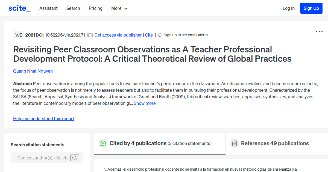Expand the More navigation dropdown
This screenshot has height=172, width=328.
[119, 8]
